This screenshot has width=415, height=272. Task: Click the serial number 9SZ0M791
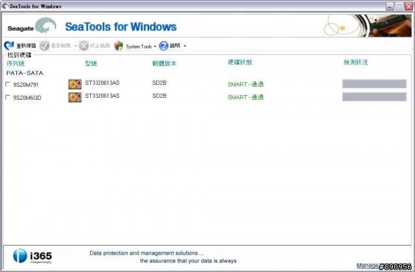tap(26, 85)
